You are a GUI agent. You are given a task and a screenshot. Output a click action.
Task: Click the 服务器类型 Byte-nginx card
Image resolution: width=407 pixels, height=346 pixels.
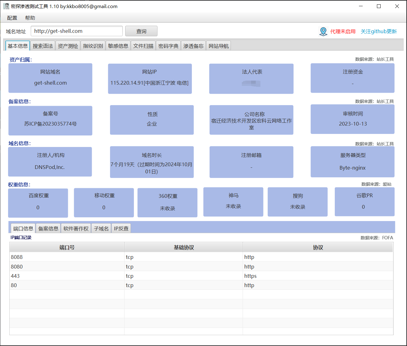point(352,162)
